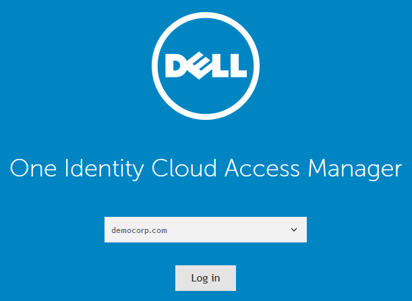Click blue background left of Dell logo

click(74, 66)
